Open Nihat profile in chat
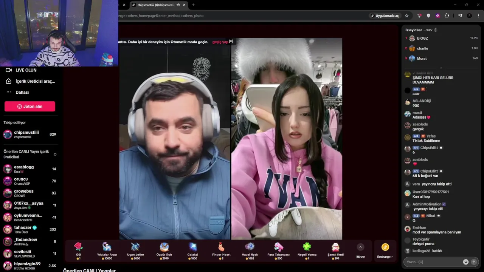484x272 pixels. pyautogui.click(x=431, y=216)
